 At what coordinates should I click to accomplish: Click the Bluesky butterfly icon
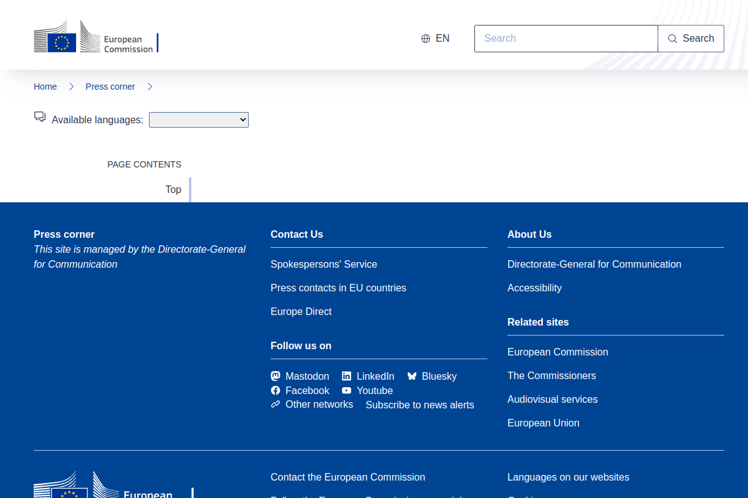[x=412, y=376]
